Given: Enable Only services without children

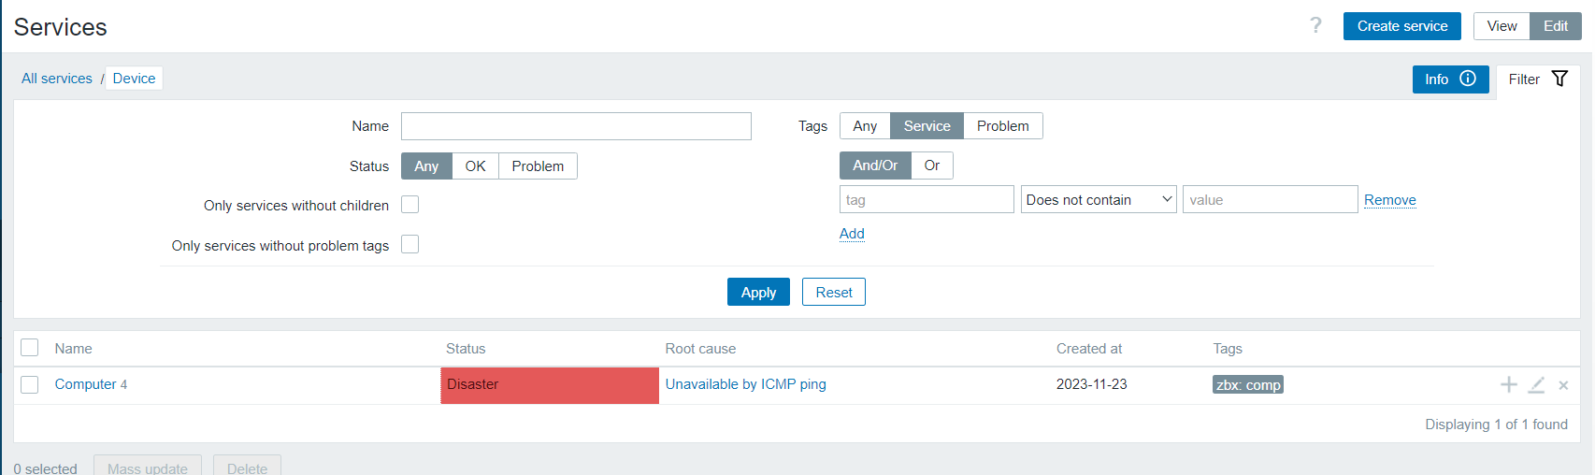Looking at the screenshot, I should 410,205.
